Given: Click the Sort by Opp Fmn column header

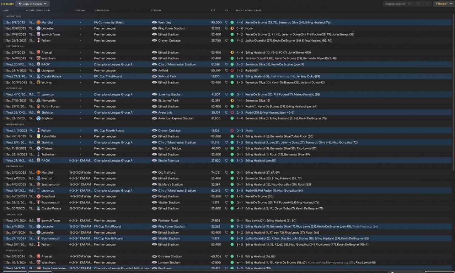Looking at the screenshot, I should pos(80,11).
